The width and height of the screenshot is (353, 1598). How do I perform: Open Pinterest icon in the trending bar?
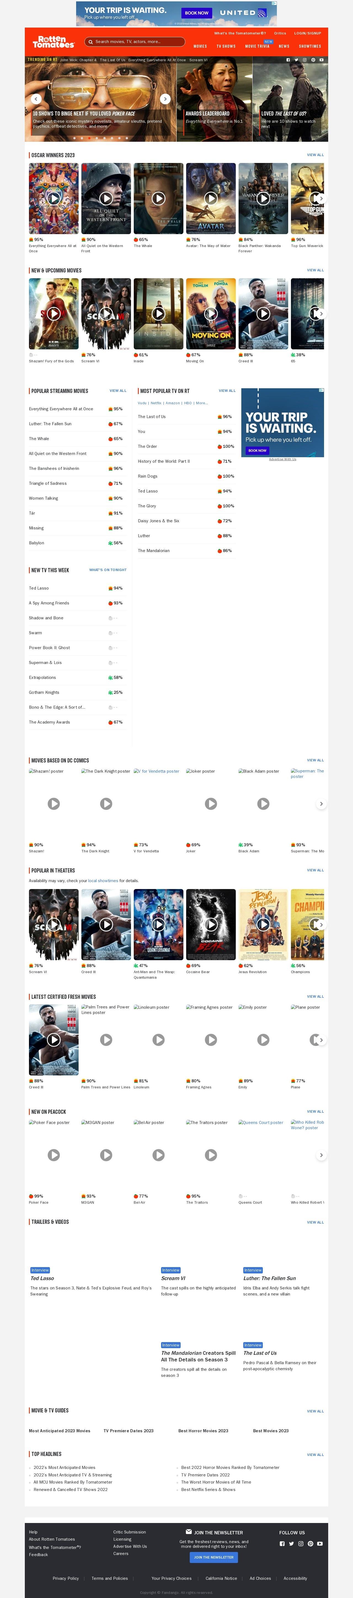(313, 60)
